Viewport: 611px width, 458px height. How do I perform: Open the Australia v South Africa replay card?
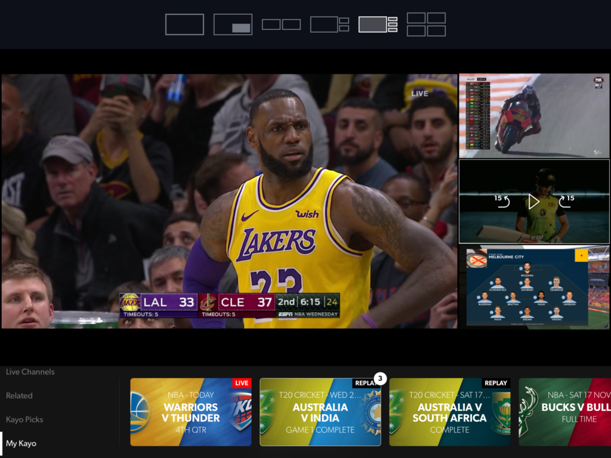[450, 412]
